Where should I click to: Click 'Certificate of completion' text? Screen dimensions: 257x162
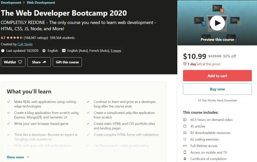click(208, 159)
